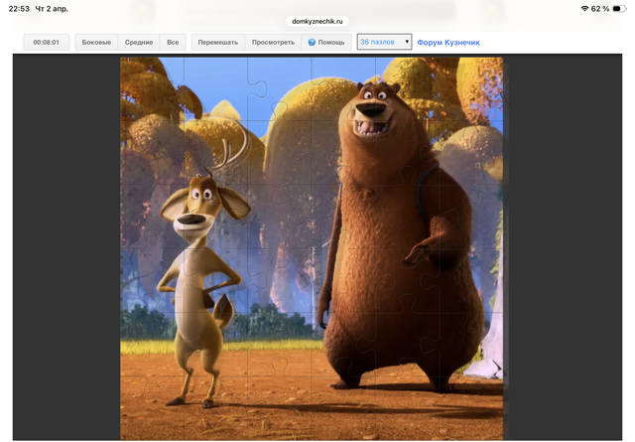Shuffle the puzzle with Перемешать
Viewport: 635px width, 442px height.
click(217, 43)
